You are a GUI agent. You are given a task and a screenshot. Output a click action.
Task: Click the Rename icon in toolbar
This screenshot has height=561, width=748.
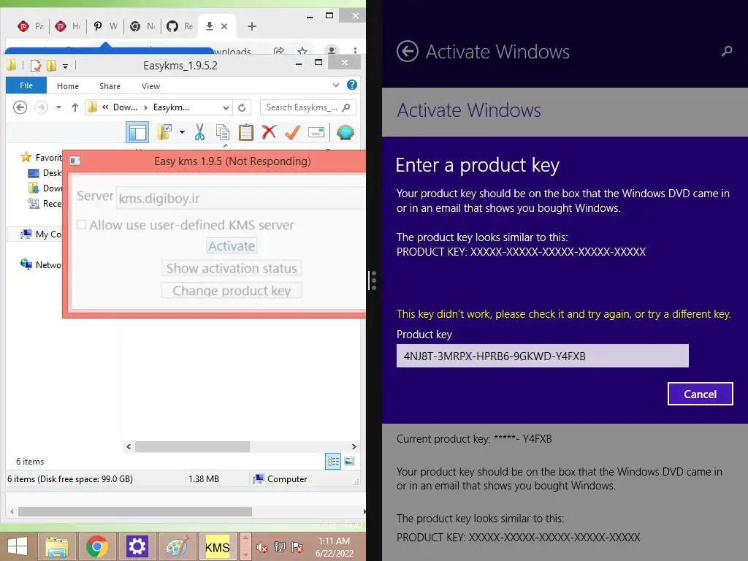pos(316,132)
